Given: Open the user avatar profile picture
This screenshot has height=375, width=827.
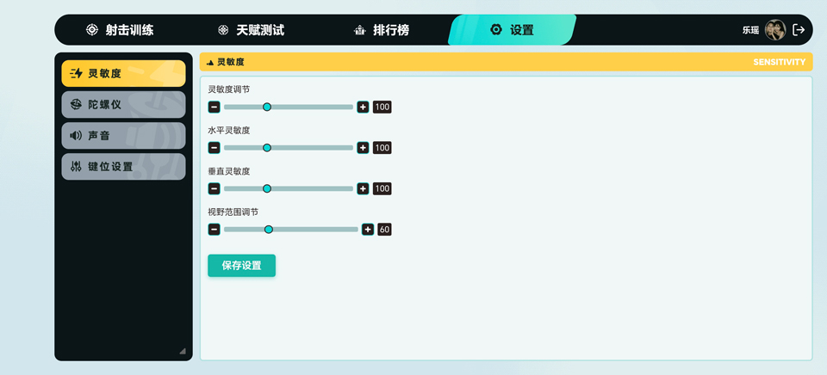Looking at the screenshot, I should pyautogui.click(x=775, y=30).
